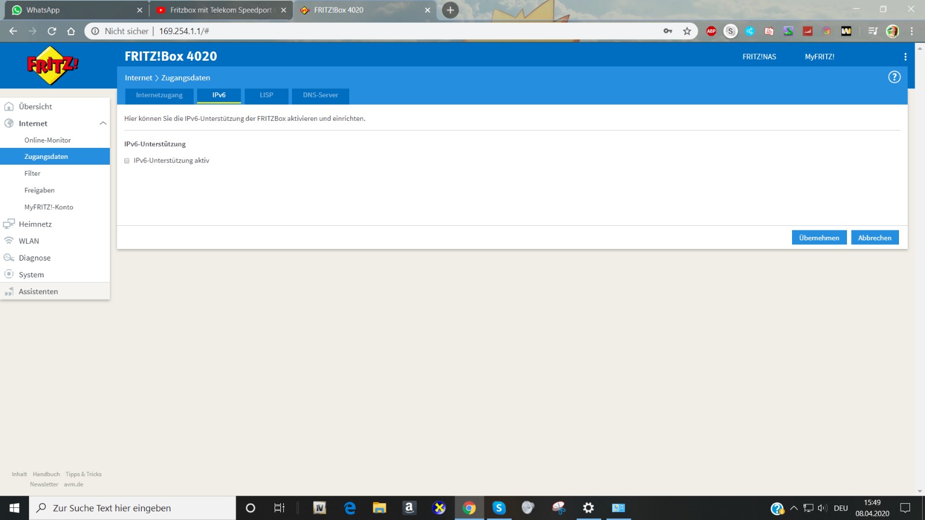Image resolution: width=925 pixels, height=520 pixels.
Task: Click the Übersicht home icon
Action: (9, 106)
